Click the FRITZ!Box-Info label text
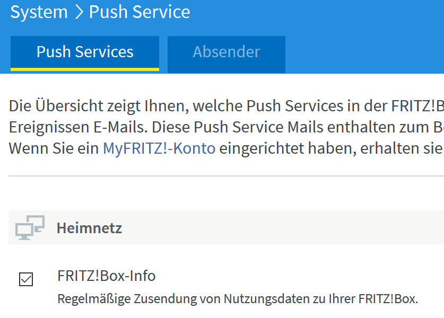Image resolution: width=444 pixels, height=318 pixels. point(106,276)
